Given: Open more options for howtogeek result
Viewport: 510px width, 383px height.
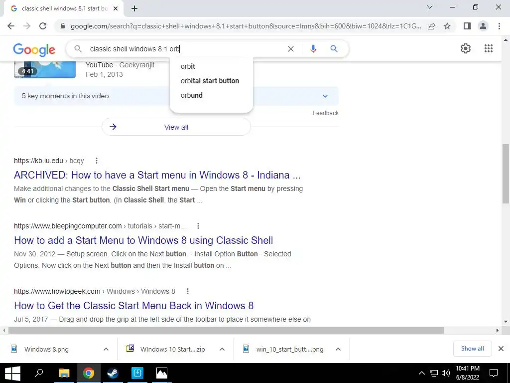Looking at the screenshot, I should tap(188, 291).
